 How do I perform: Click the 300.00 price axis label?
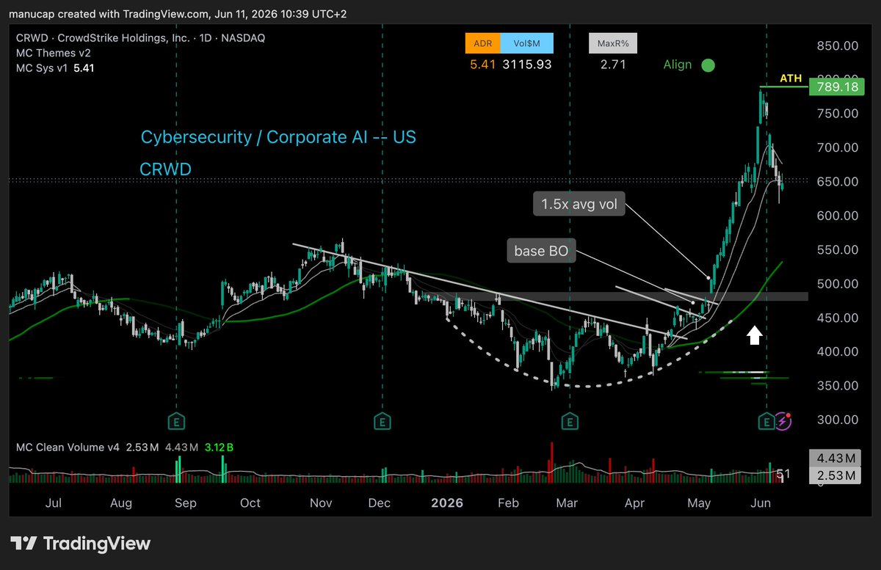(838, 420)
